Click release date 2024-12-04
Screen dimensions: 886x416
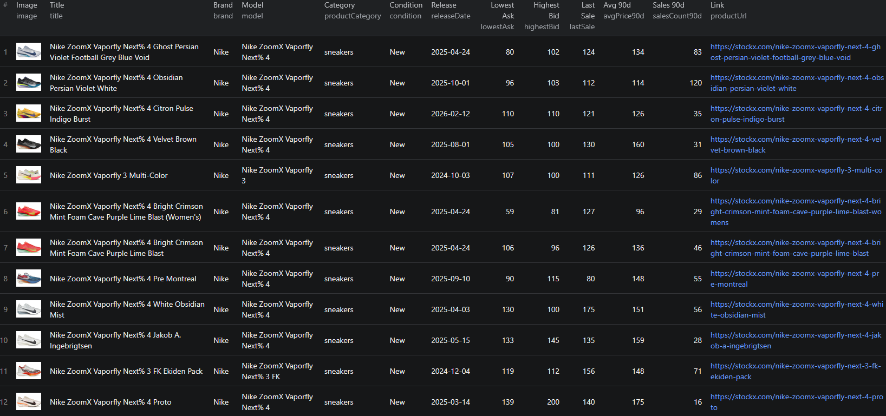[451, 371]
